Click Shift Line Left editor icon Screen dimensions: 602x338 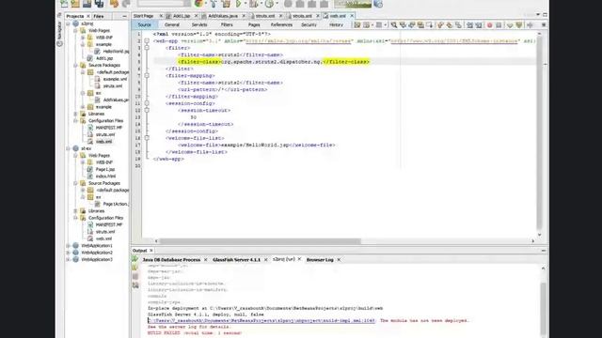click(x=469, y=25)
